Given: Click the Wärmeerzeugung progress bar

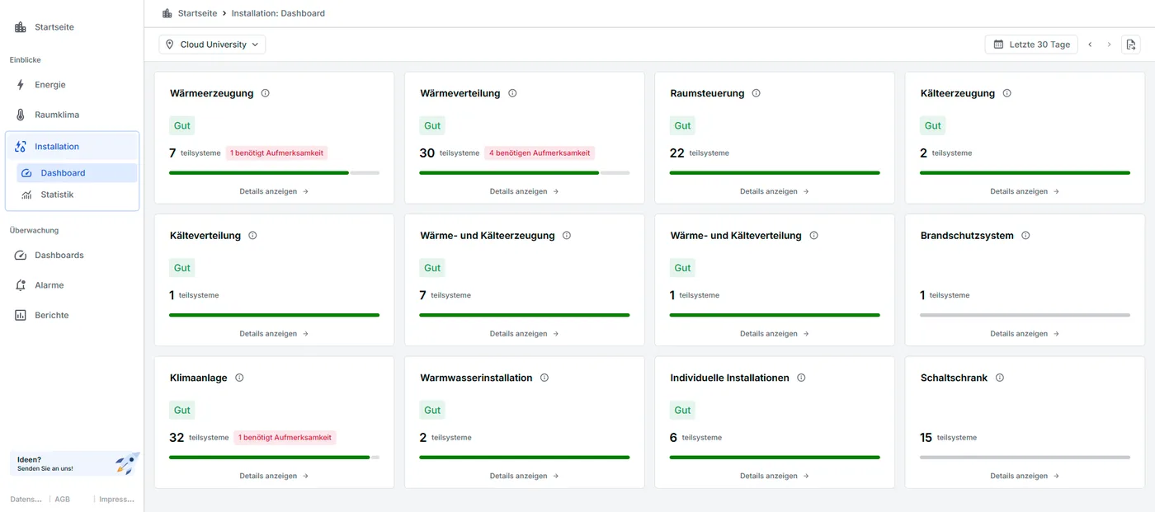Looking at the screenshot, I should pos(274,173).
